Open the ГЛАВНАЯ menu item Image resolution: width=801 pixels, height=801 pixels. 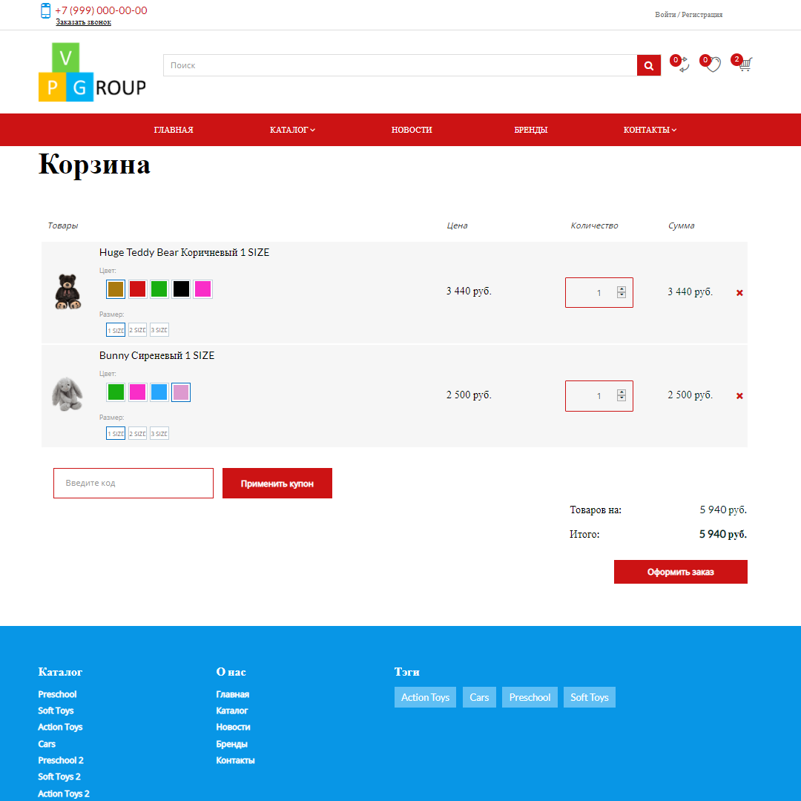[x=174, y=130]
